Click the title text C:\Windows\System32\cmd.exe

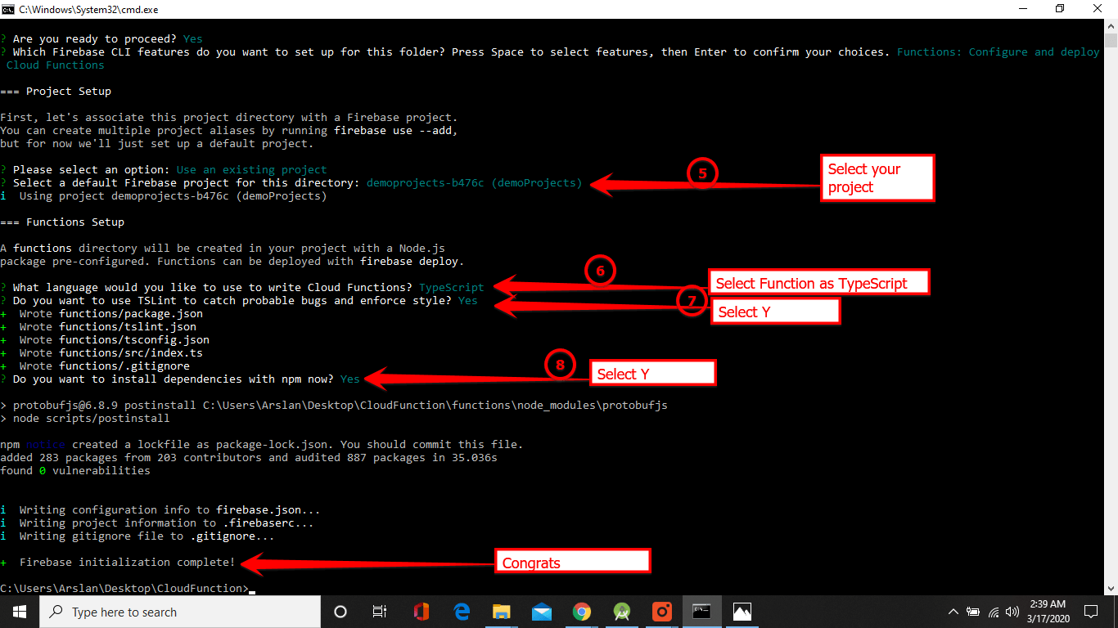[x=88, y=10]
